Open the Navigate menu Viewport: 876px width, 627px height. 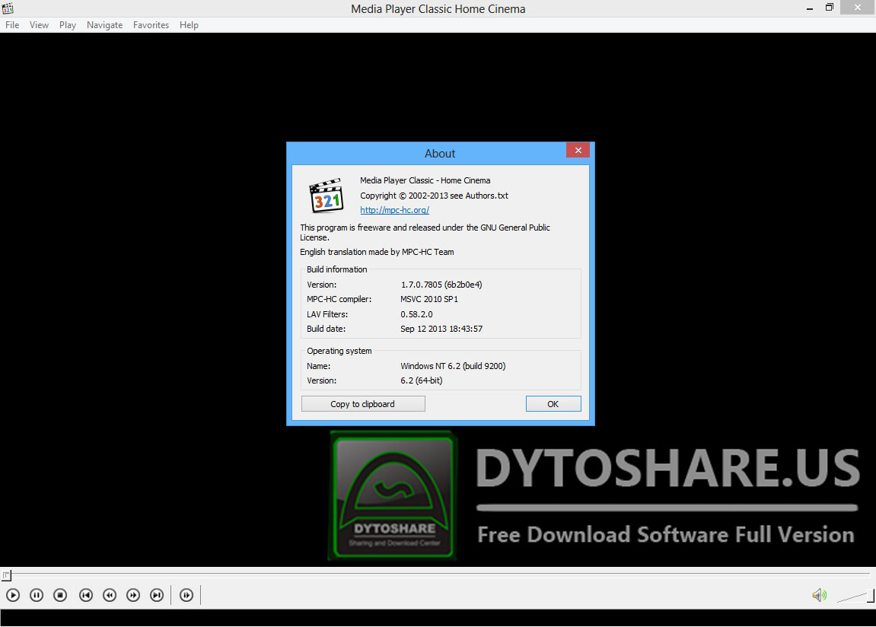(x=104, y=24)
